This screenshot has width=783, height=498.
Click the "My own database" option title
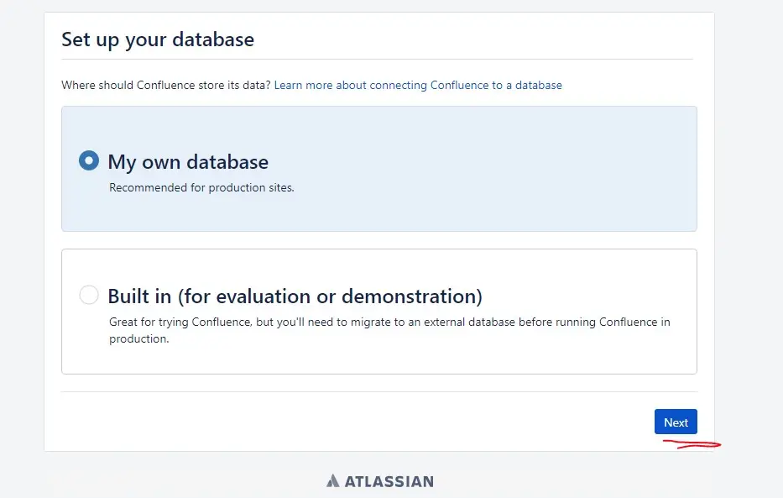(188, 162)
